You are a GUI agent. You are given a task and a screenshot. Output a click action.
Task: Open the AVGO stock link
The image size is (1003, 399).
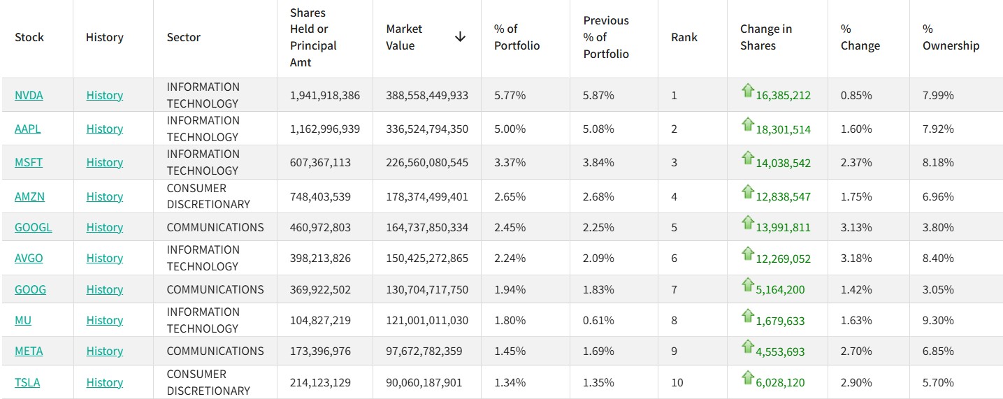(x=29, y=258)
